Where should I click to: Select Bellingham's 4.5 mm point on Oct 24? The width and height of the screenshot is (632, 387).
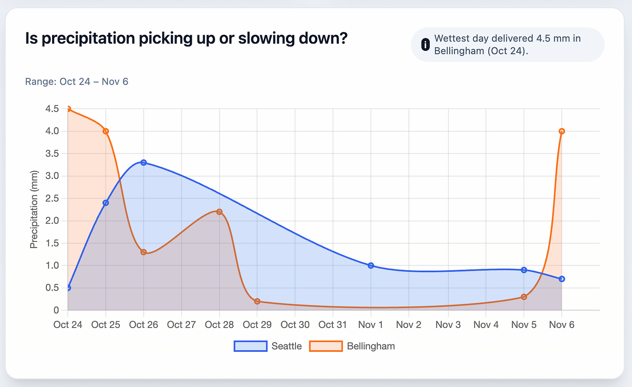68,109
